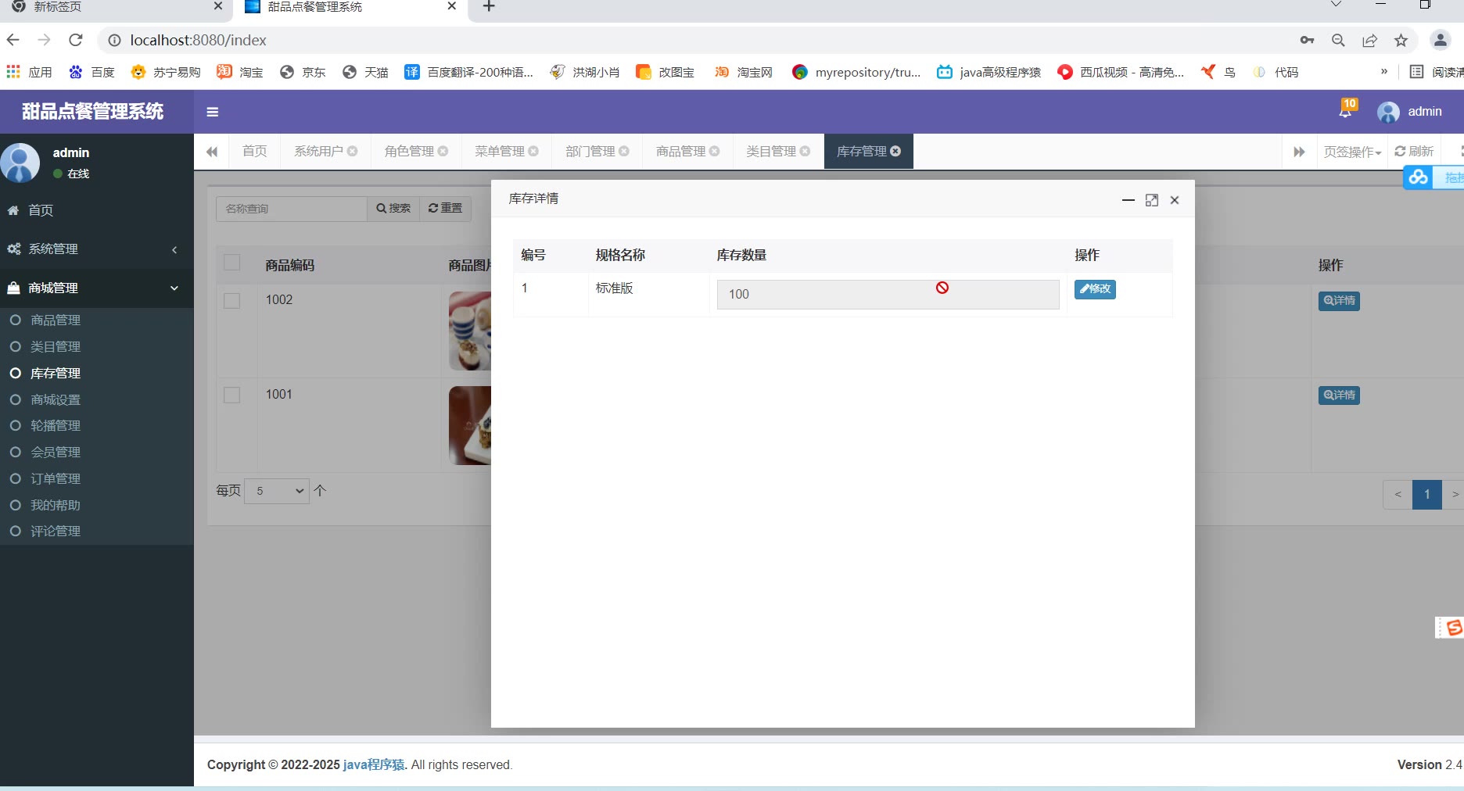Viewport: 1464px width, 791px height.
Task: Check the box for product 1001
Action: coord(232,395)
